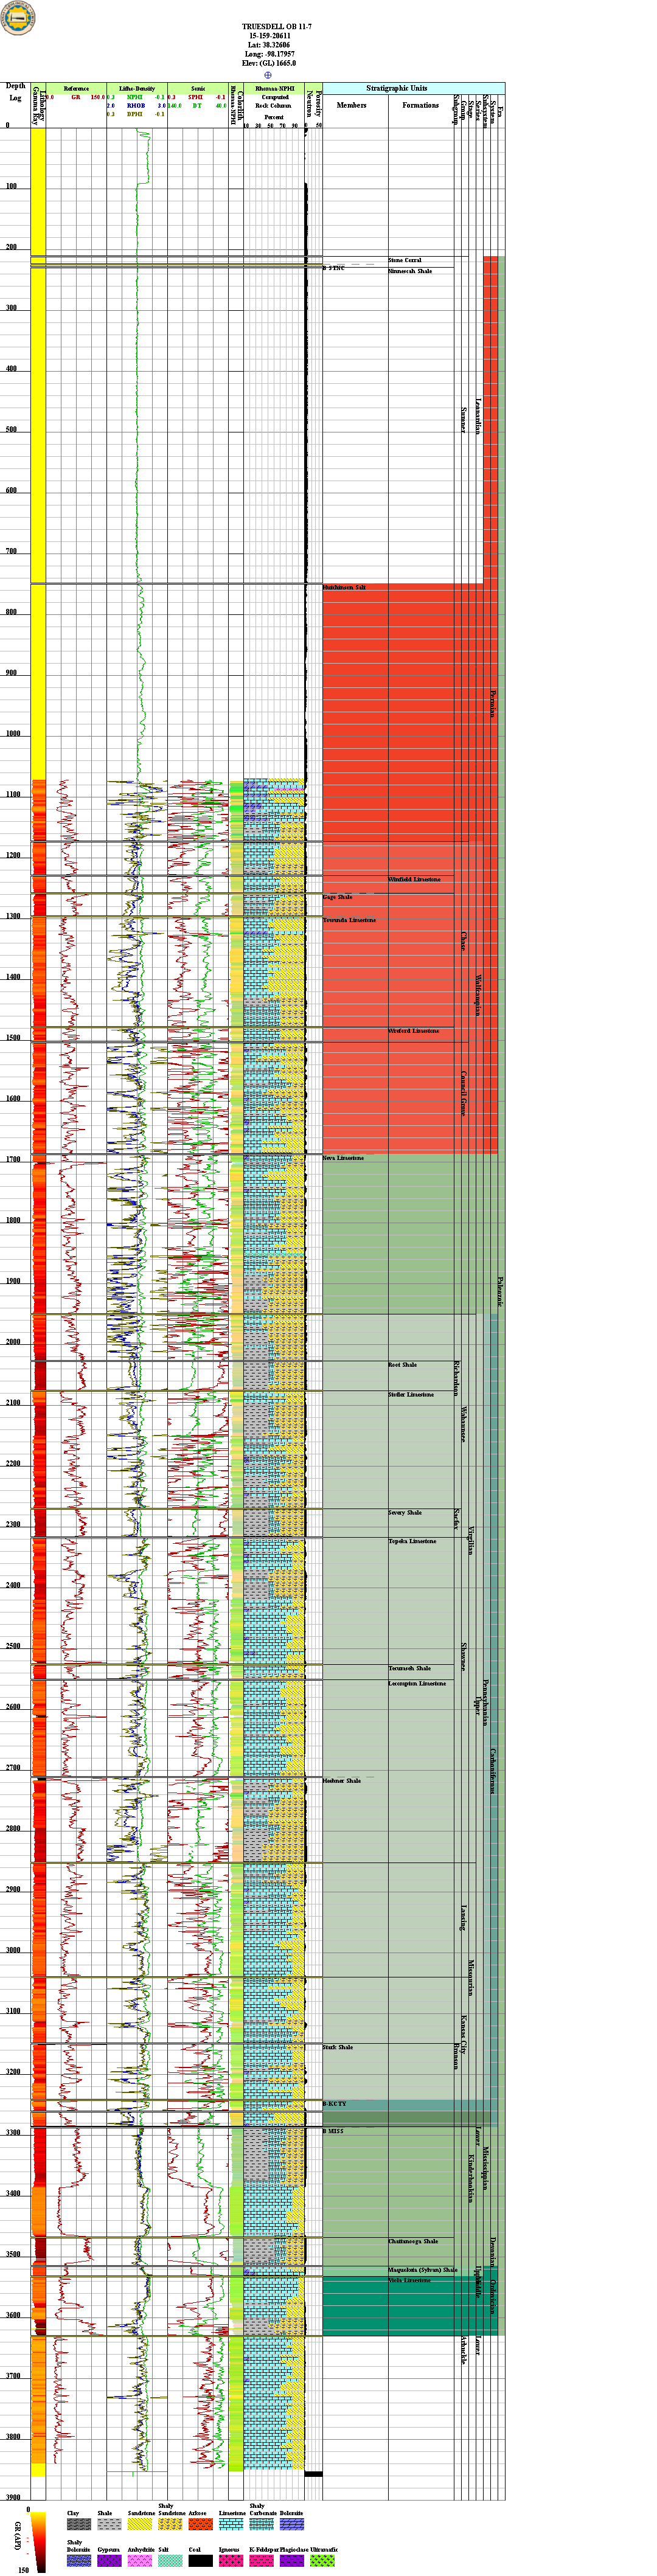This screenshot has height=2576, width=657.
Task: Click the Stotler Limestone label
Action: [411, 1394]
